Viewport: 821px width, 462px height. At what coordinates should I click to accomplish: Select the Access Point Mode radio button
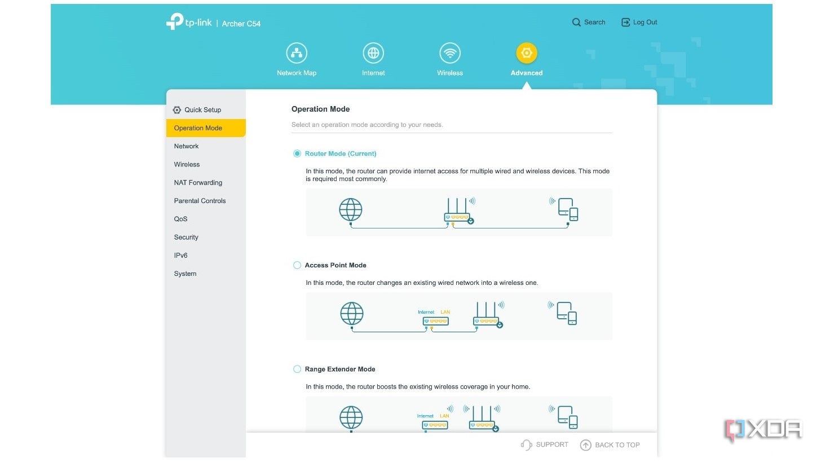click(297, 265)
